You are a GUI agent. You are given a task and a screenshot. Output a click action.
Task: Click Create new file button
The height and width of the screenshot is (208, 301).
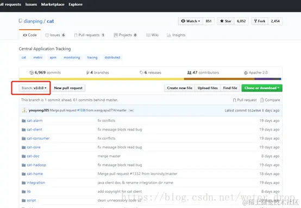click(179, 88)
